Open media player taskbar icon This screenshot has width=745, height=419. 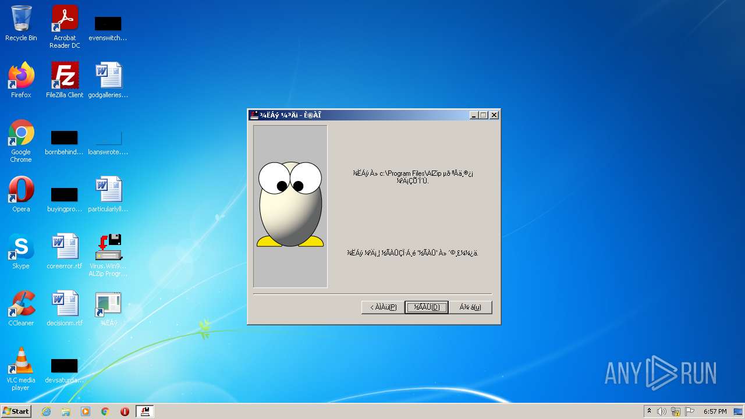click(86, 411)
